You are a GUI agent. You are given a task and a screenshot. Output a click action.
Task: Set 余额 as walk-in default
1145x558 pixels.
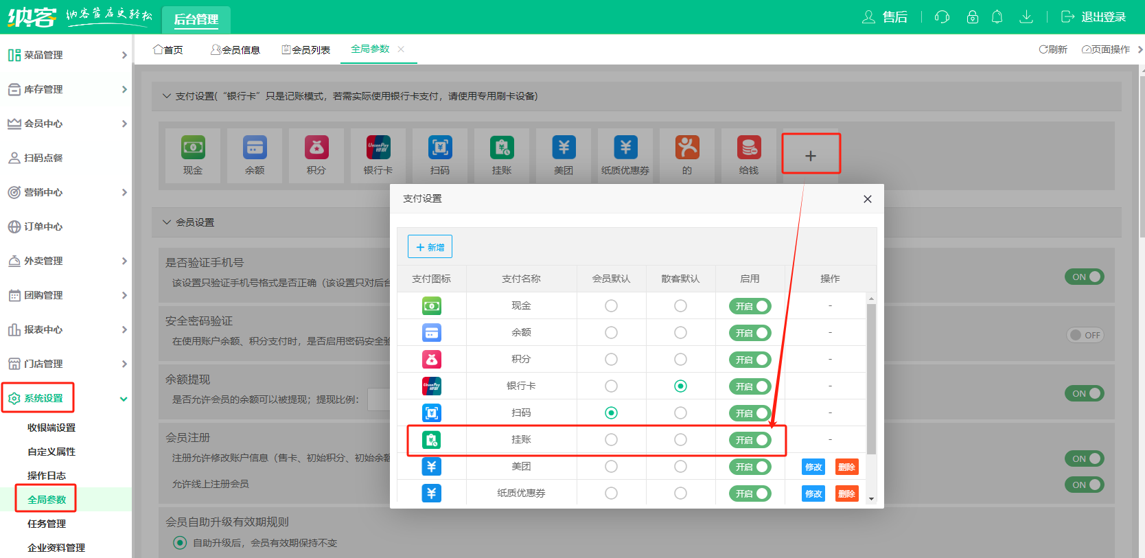[680, 333]
